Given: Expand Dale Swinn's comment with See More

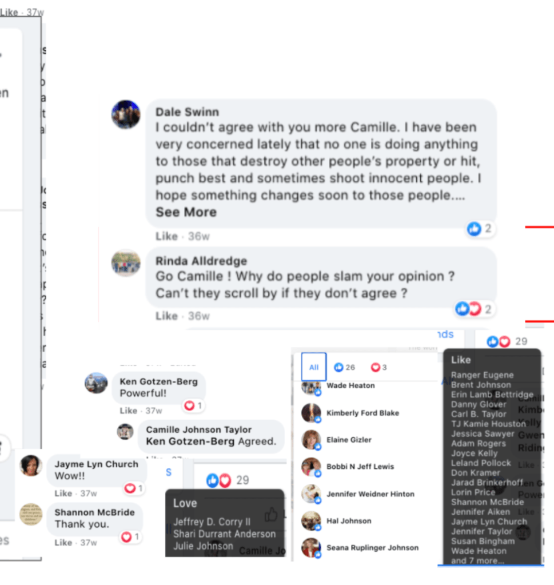Looking at the screenshot, I should [x=186, y=212].
